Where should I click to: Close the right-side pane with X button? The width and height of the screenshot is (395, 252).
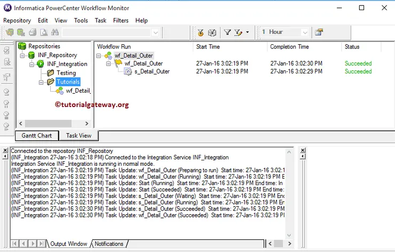click(x=303, y=150)
